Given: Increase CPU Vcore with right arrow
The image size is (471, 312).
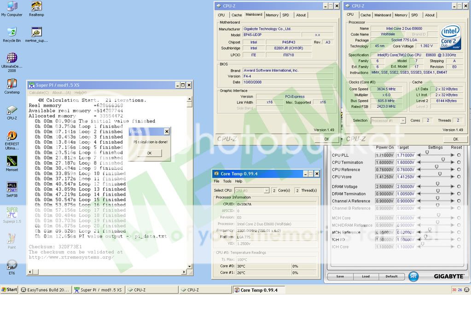Looking at the screenshot, I should [453, 177].
